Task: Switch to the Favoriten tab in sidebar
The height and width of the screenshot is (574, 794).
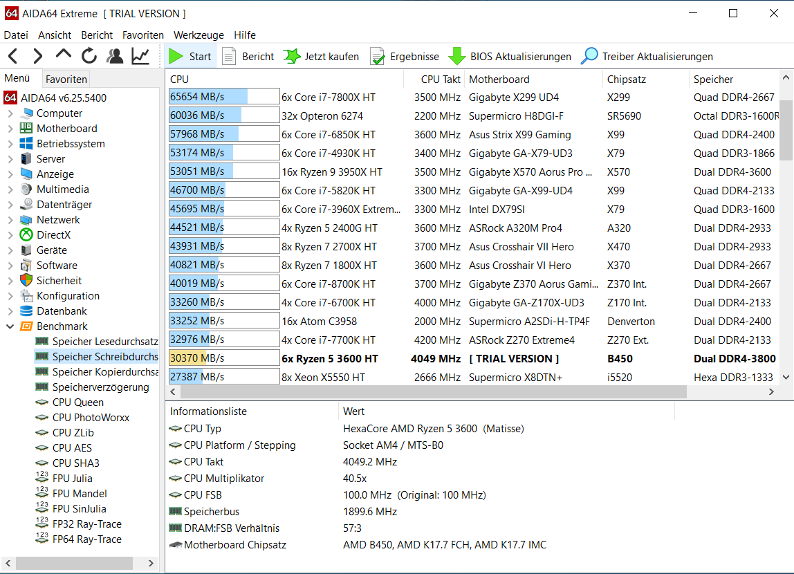Action: click(x=66, y=79)
